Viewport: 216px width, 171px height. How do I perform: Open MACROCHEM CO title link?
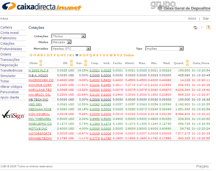click(x=41, y=80)
